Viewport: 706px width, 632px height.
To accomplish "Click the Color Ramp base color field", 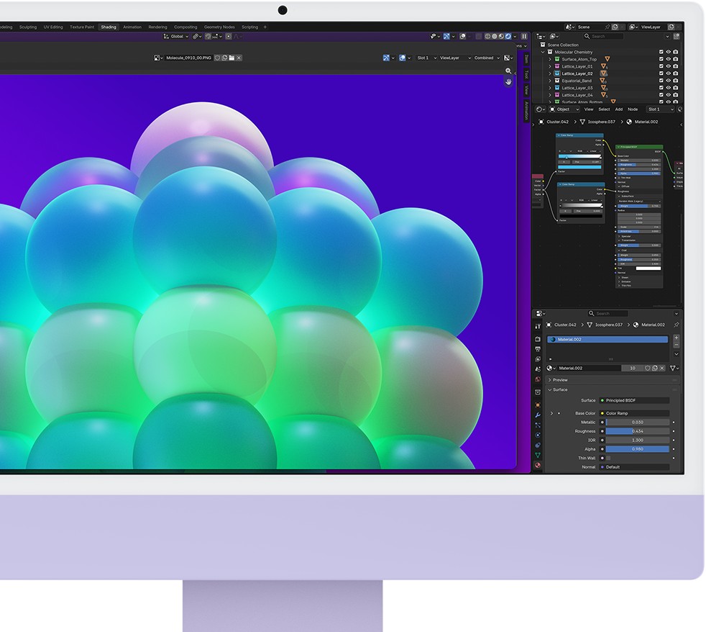I will tap(635, 413).
